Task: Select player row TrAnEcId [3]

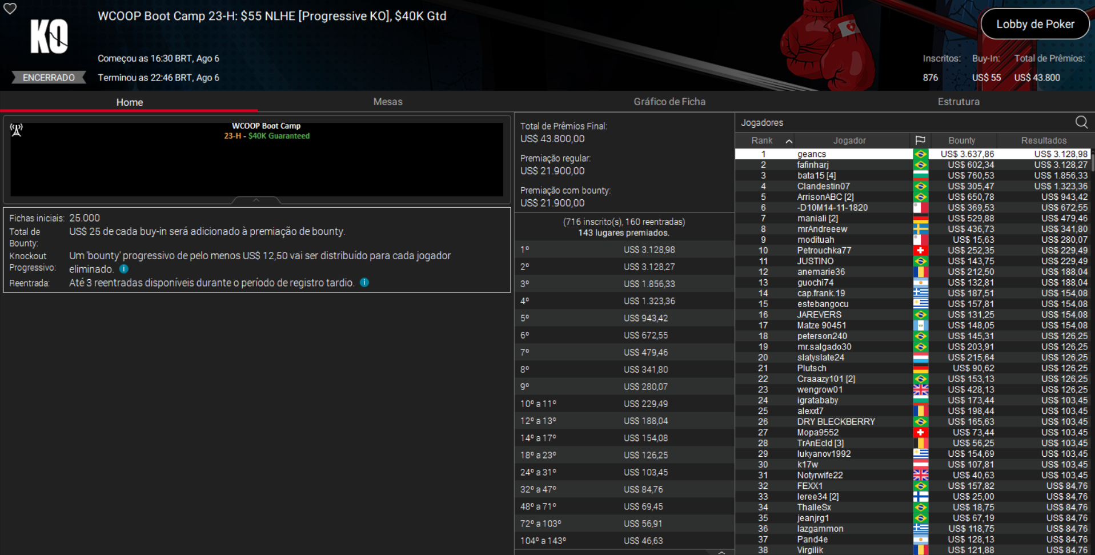Action: [x=913, y=443]
